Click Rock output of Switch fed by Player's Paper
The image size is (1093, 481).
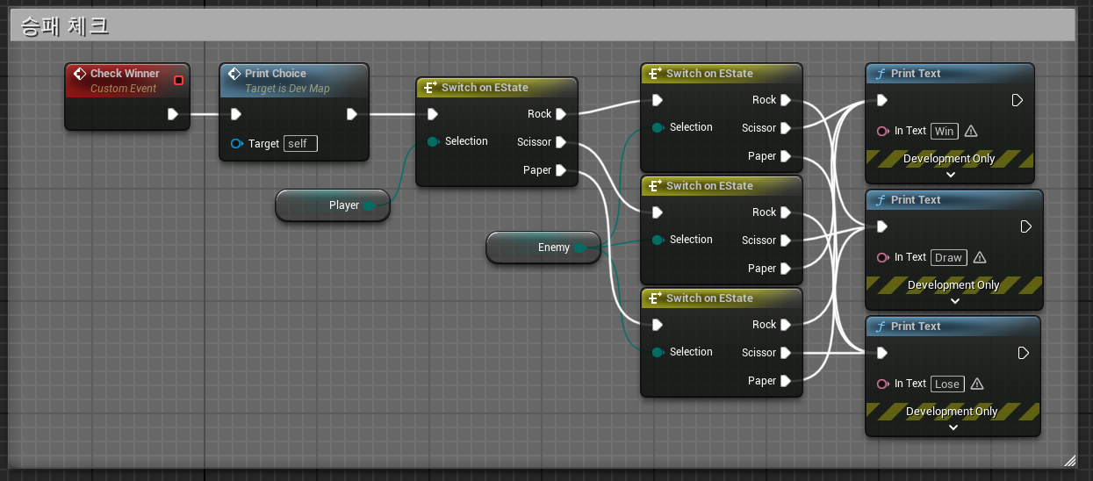pos(786,325)
